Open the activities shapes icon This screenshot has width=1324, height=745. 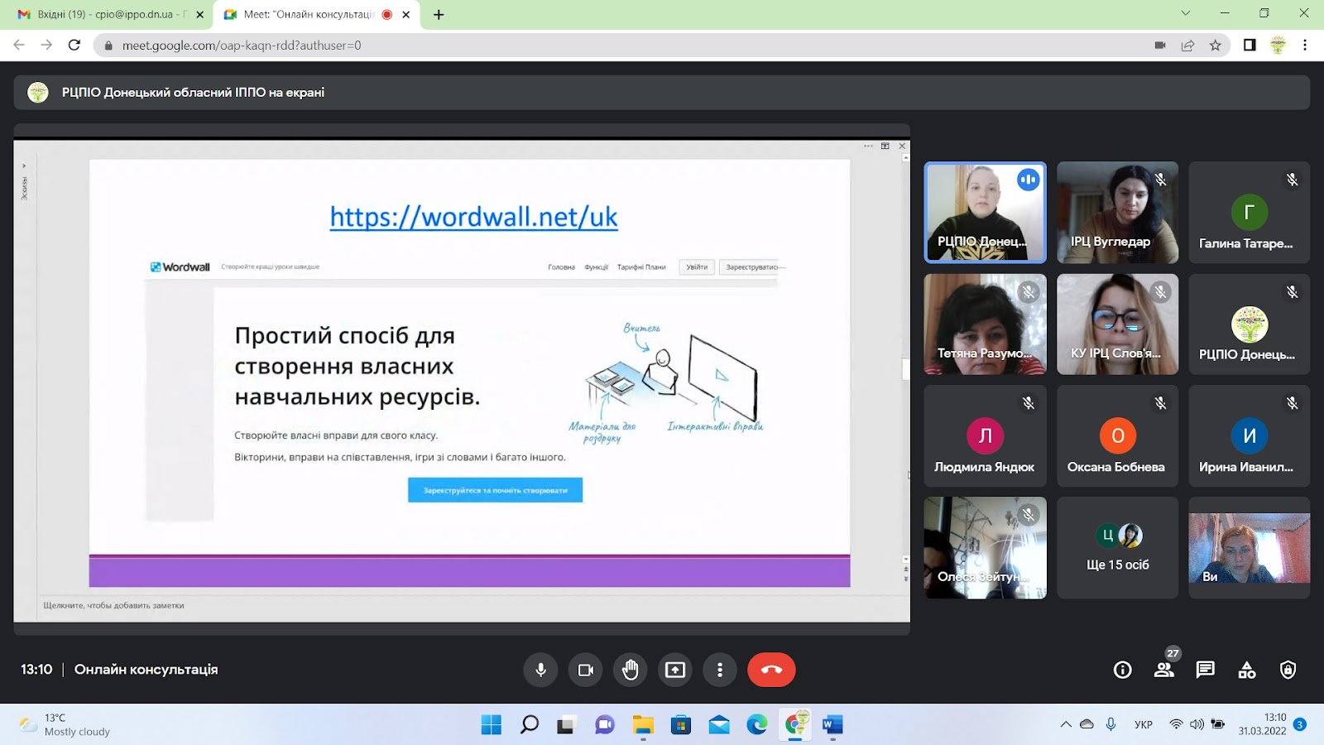pos(1247,670)
